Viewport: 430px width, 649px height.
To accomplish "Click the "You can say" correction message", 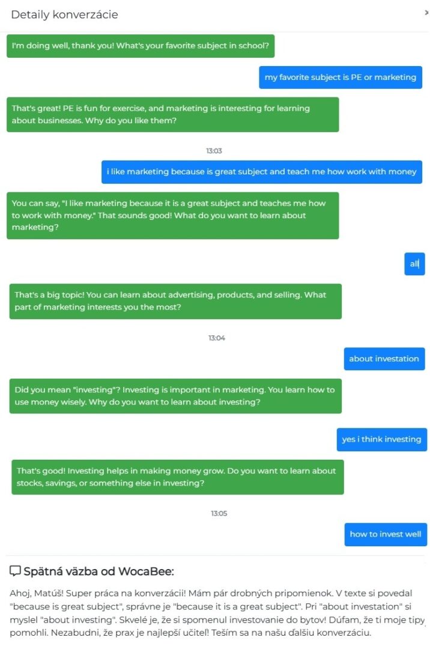I will (x=172, y=215).
